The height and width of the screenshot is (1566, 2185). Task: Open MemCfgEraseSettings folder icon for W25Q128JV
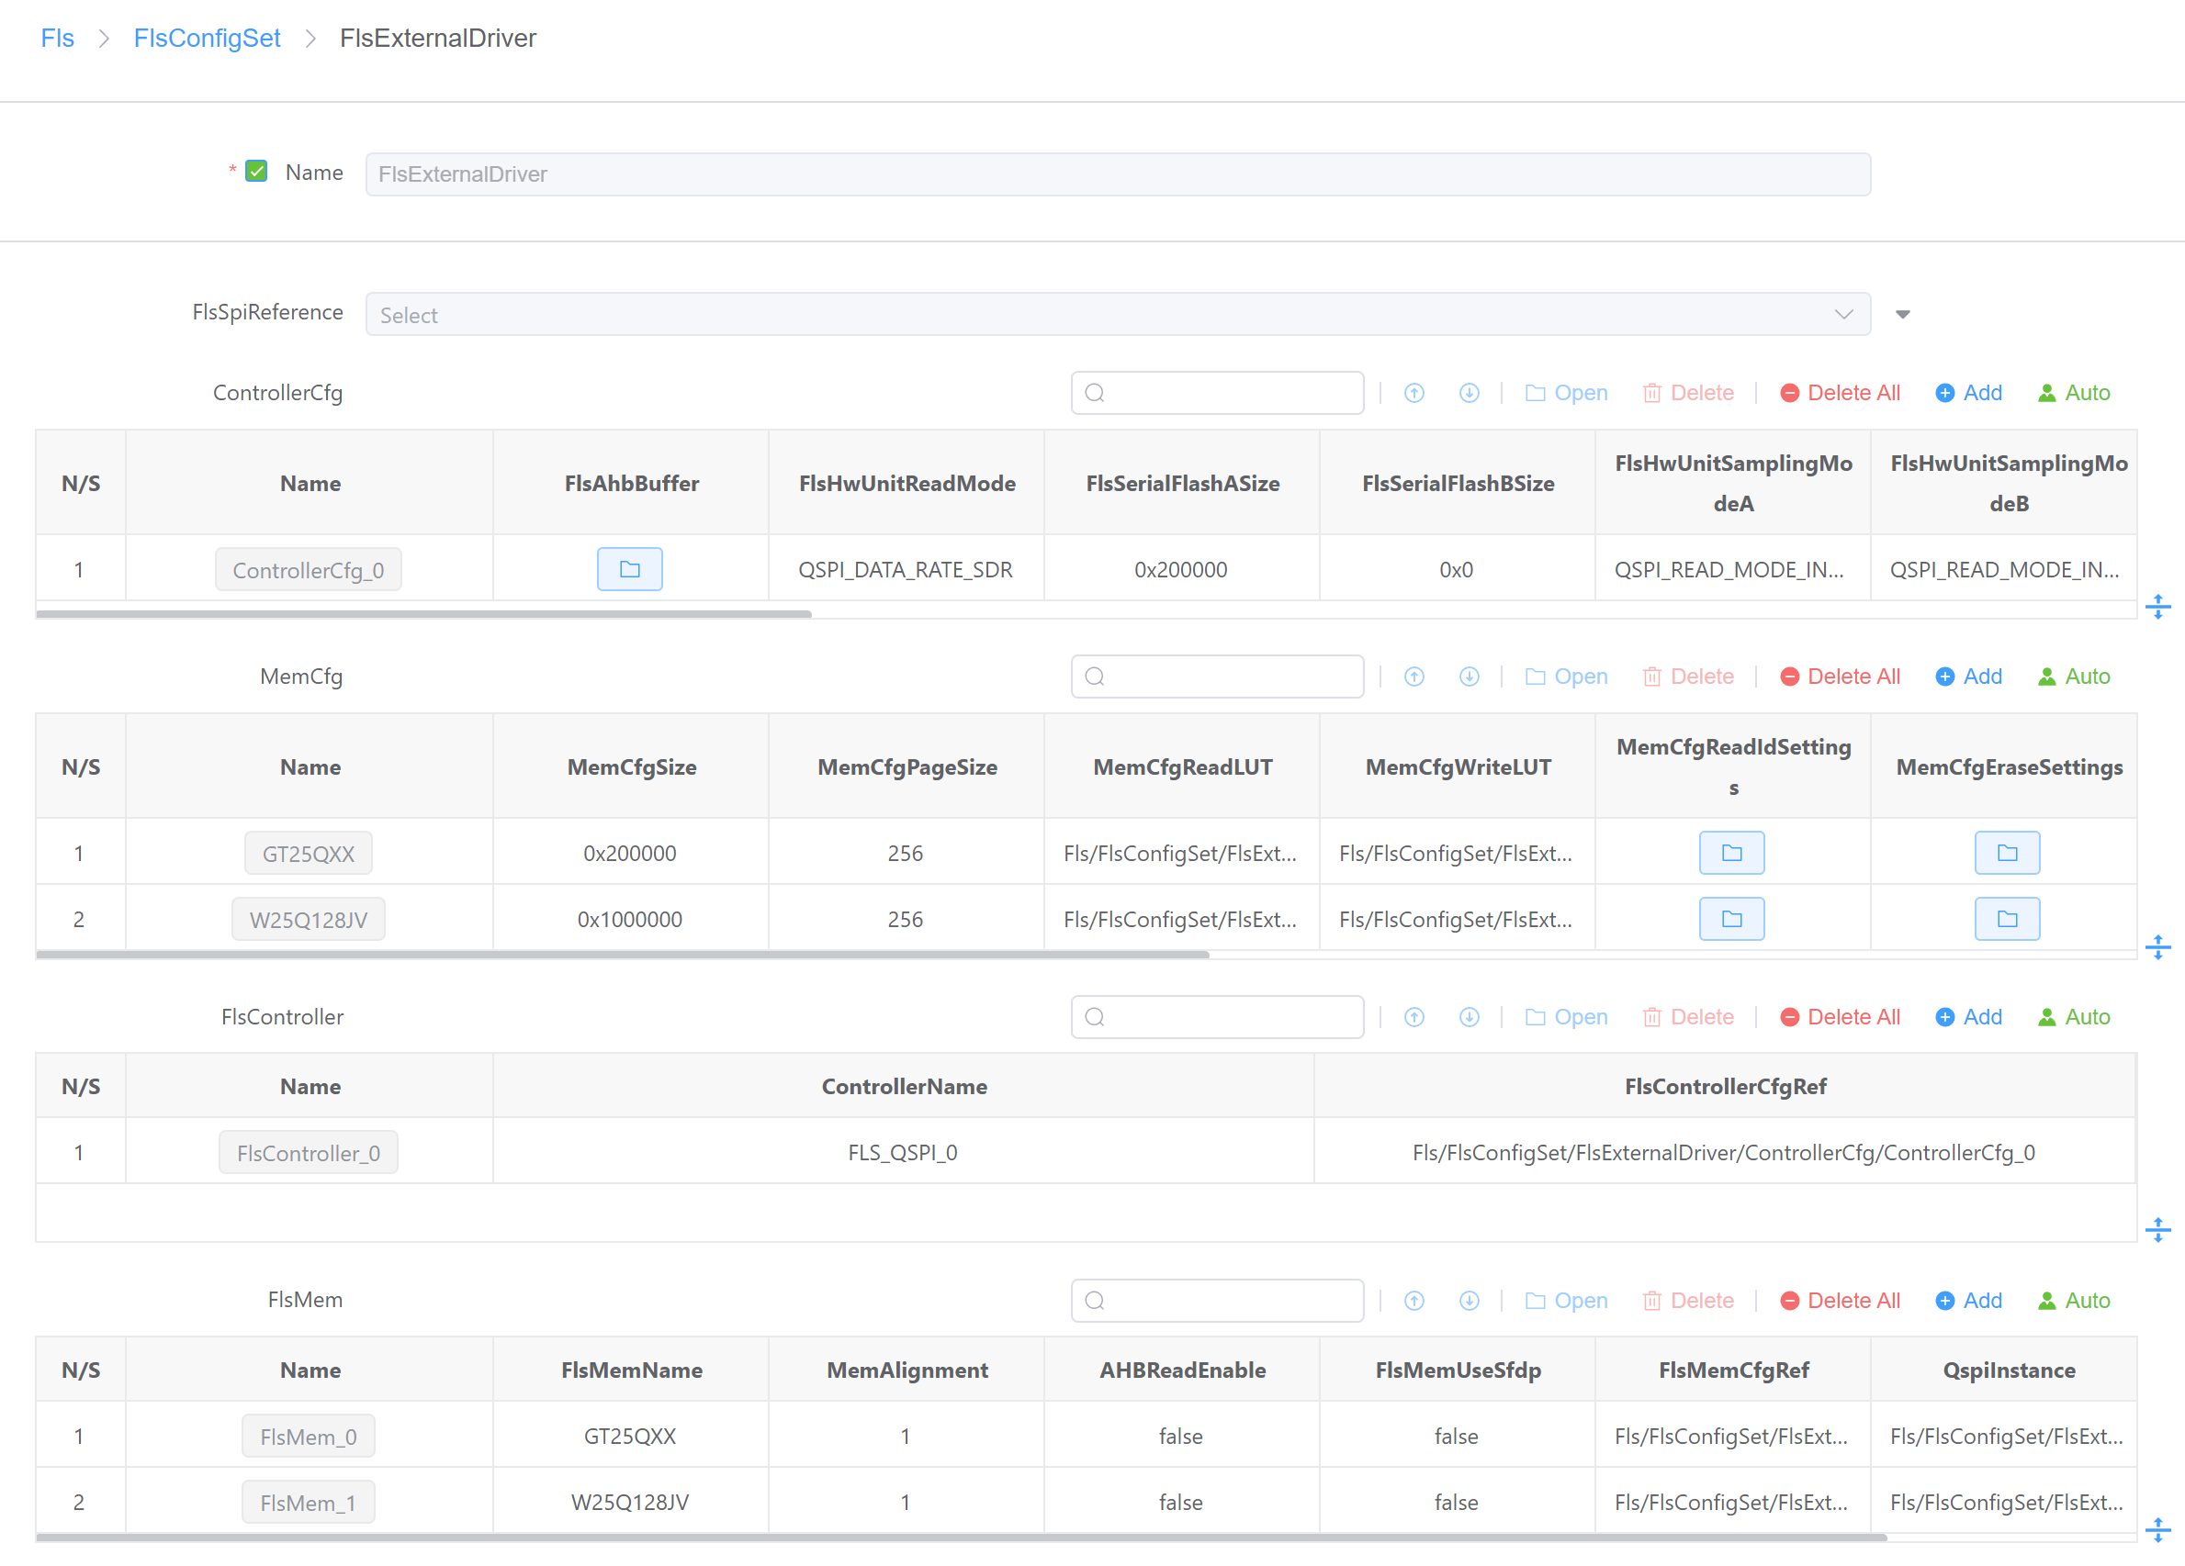pyautogui.click(x=2006, y=919)
